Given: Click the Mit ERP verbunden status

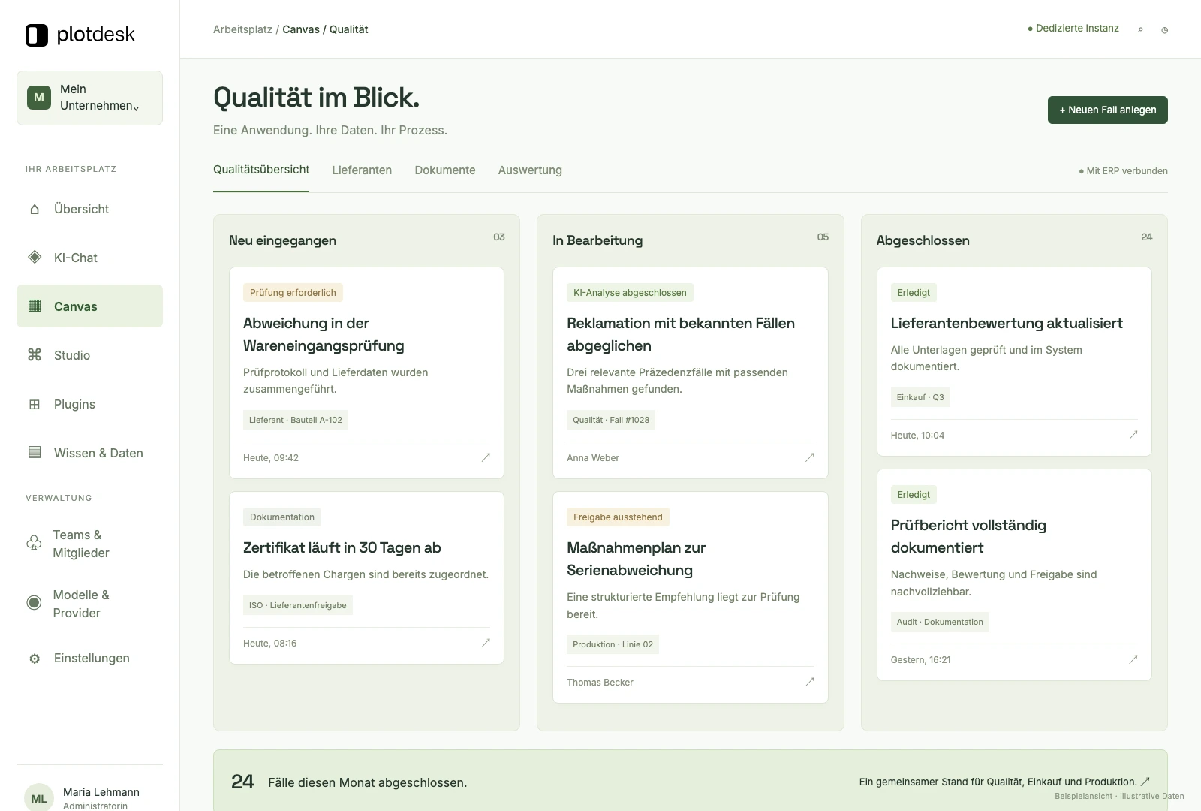Looking at the screenshot, I should pyautogui.click(x=1123, y=171).
